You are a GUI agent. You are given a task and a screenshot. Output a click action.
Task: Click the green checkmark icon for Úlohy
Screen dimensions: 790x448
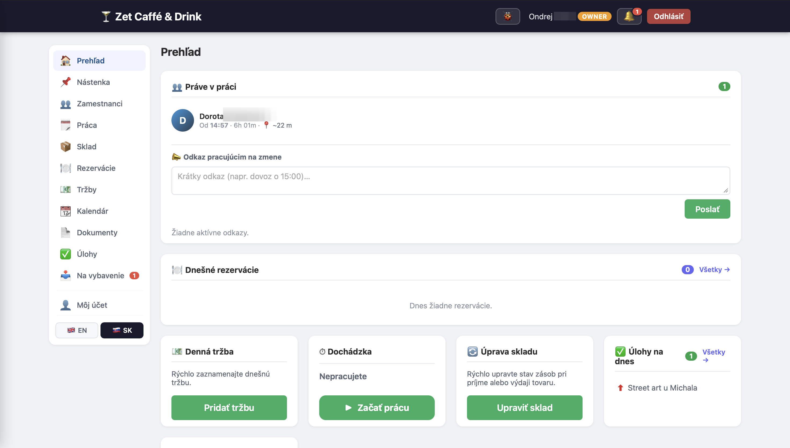[x=66, y=254]
